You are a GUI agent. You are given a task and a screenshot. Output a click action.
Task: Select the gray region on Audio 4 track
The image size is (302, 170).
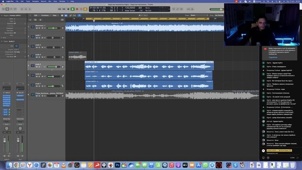click(x=77, y=56)
